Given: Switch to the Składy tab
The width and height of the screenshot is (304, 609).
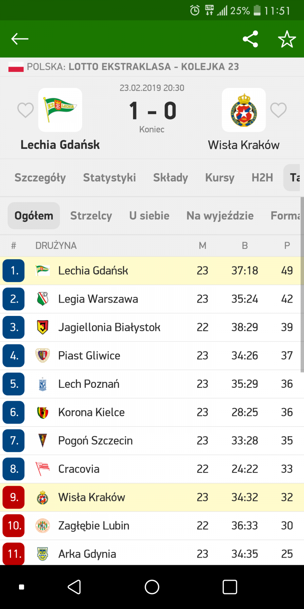Looking at the screenshot, I should pyautogui.click(x=171, y=178).
